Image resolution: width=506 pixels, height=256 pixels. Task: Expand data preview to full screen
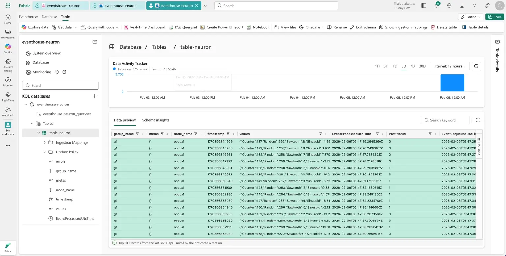click(478, 120)
